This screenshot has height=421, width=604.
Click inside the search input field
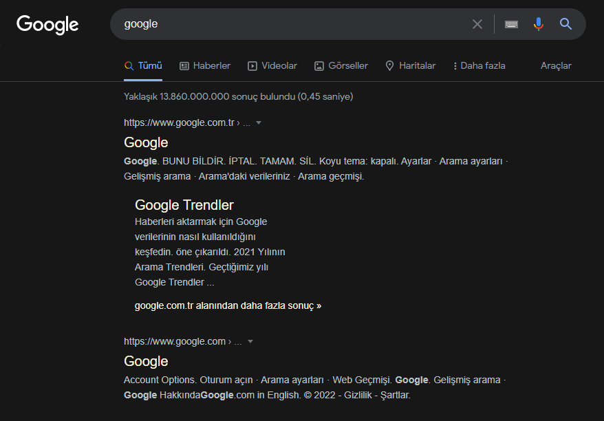(x=289, y=24)
